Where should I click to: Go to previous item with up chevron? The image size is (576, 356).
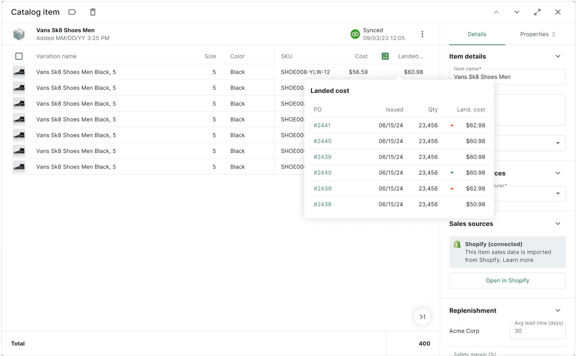pos(496,12)
